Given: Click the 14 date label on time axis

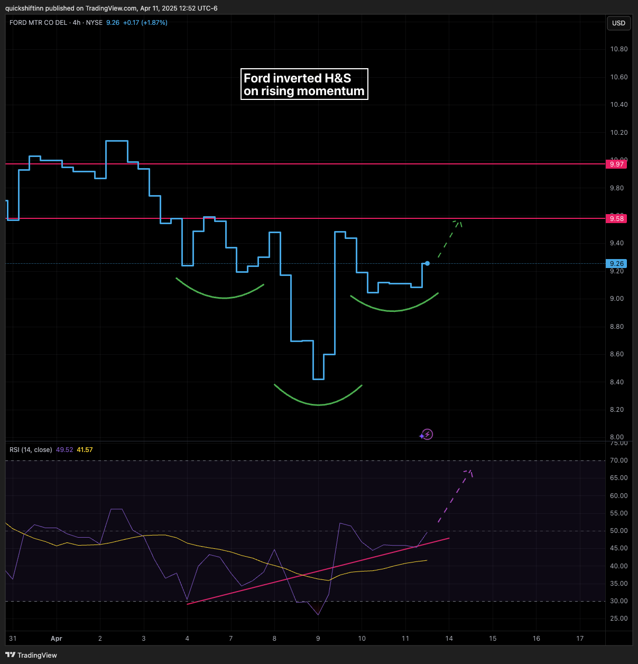Looking at the screenshot, I should tap(449, 639).
